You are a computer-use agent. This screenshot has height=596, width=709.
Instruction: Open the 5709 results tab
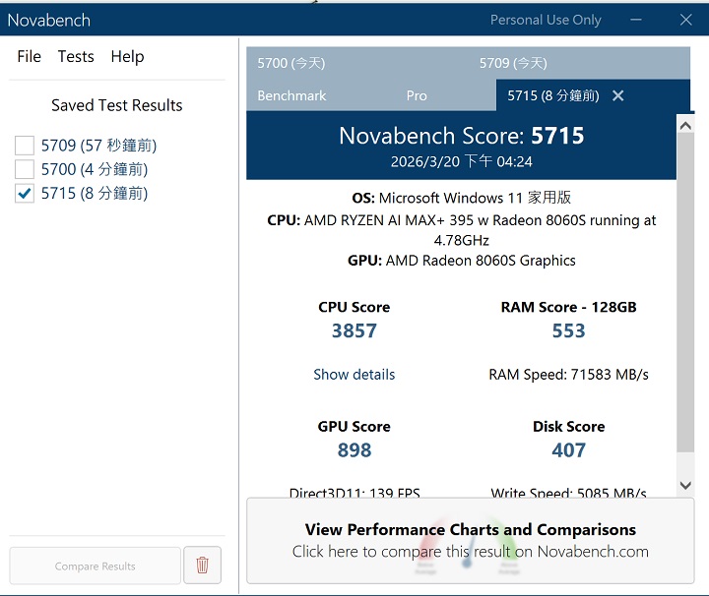[513, 63]
